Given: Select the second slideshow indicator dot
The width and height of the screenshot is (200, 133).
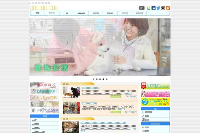Looking at the screenshot, I should 97,79.
